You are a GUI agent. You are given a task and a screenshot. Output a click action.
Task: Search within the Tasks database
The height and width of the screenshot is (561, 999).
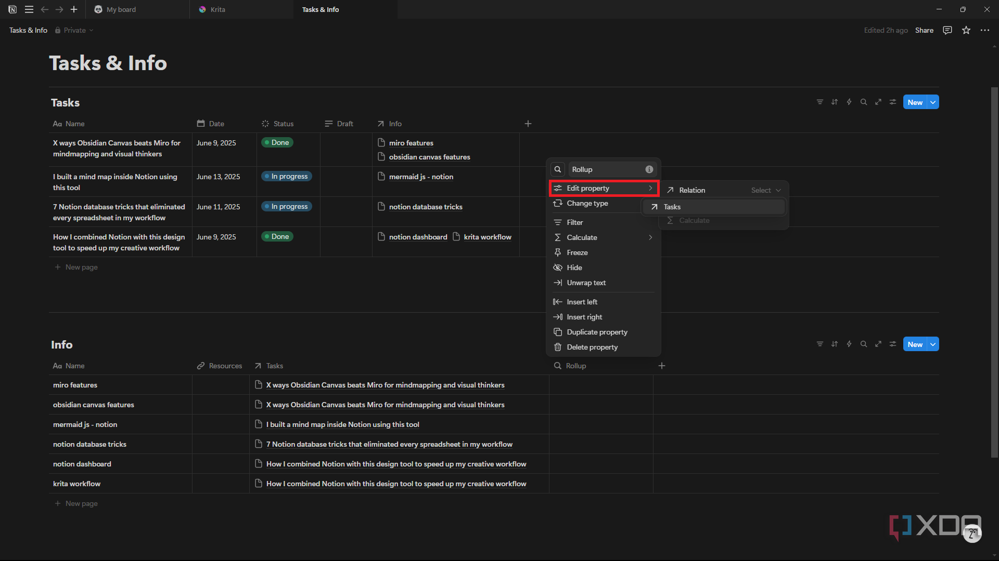pyautogui.click(x=864, y=102)
